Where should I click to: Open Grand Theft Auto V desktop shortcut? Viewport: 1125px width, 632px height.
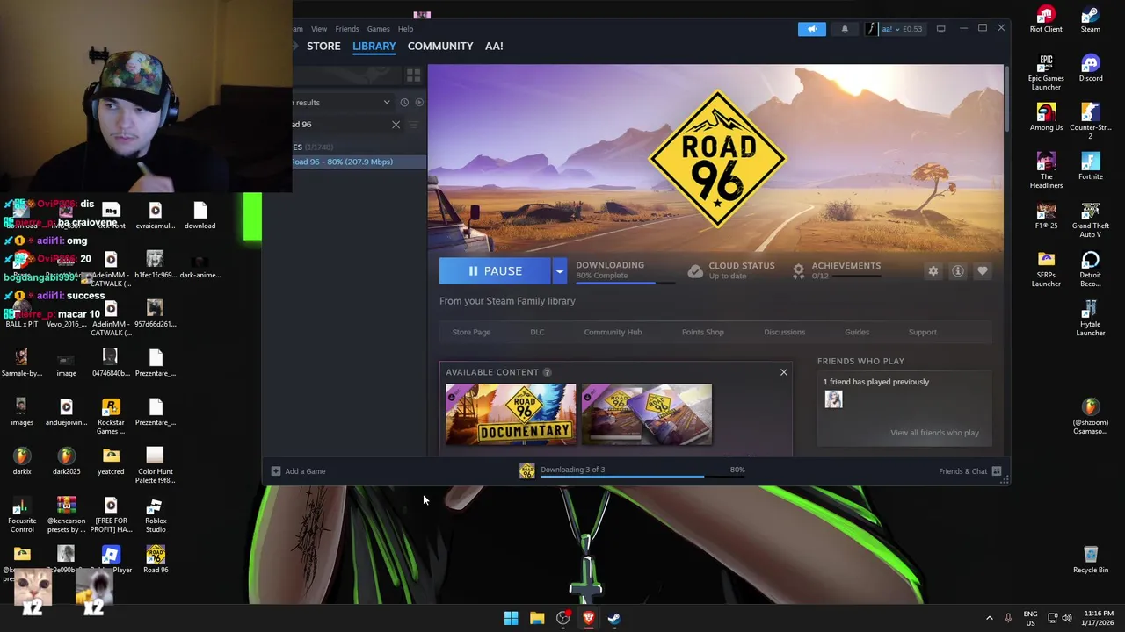pyautogui.click(x=1091, y=219)
